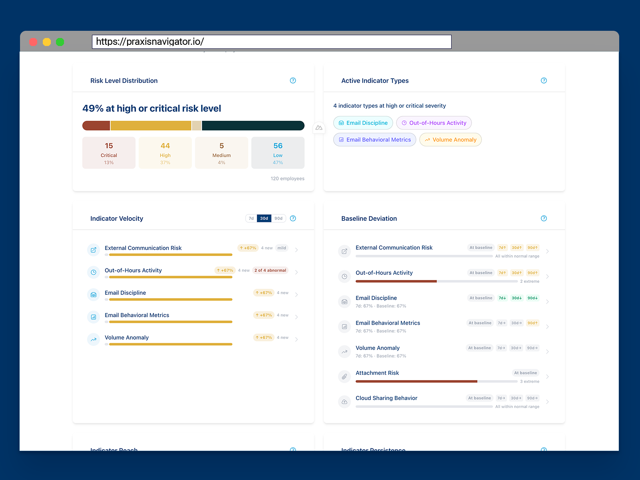Image resolution: width=640 pixels, height=480 pixels.
Task: Click the browser address bar
Action: 272,41
